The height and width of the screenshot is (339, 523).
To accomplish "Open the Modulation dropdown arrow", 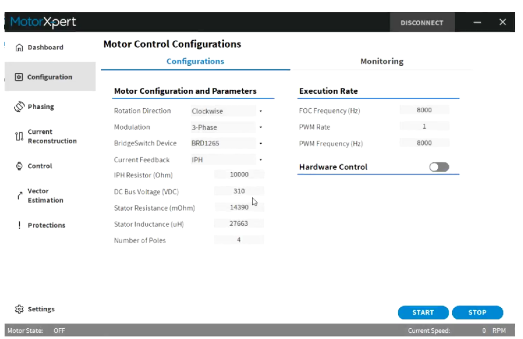I will pyautogui.click(x=260, y=127).
